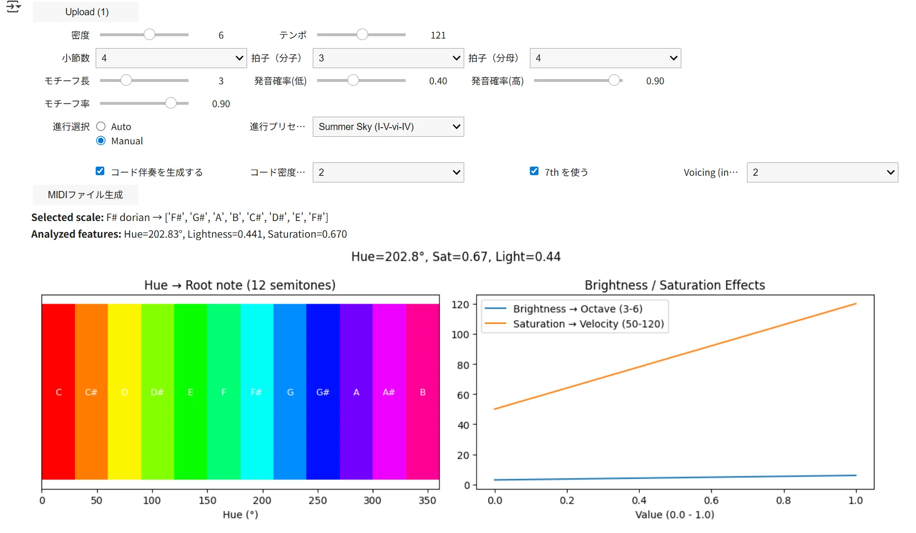This screenshot has height=533, width=916.
Task: Toggle the cell output panel icon
Action: (13, 7)
